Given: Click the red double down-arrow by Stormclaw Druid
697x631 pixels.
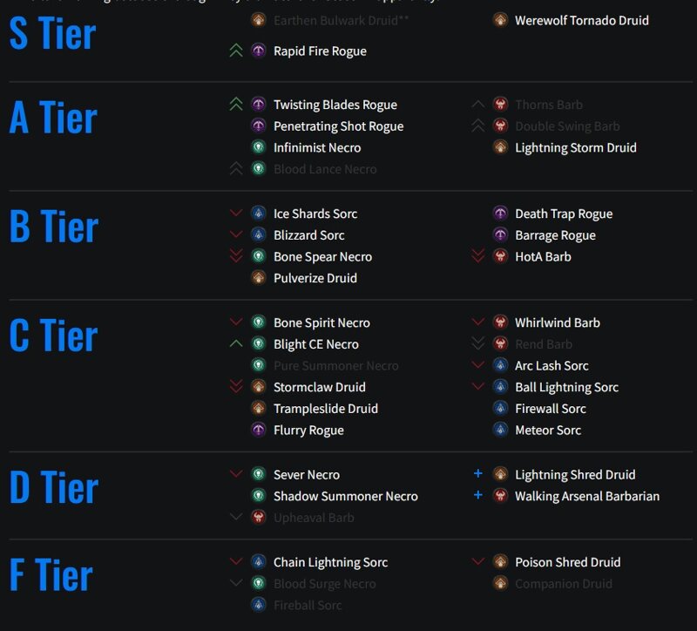Looking at the screenshot, I should [x=236, y=386].
